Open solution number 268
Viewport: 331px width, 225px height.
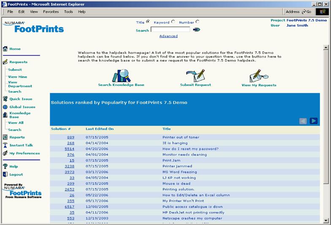click(71, 143)
